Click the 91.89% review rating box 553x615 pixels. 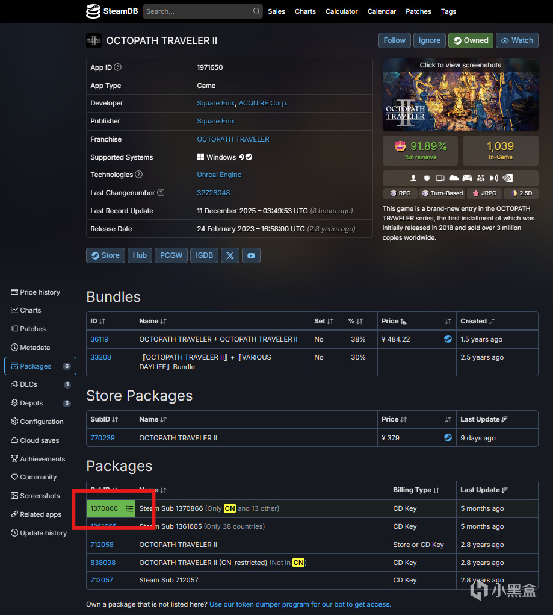[x=420, y=151]
